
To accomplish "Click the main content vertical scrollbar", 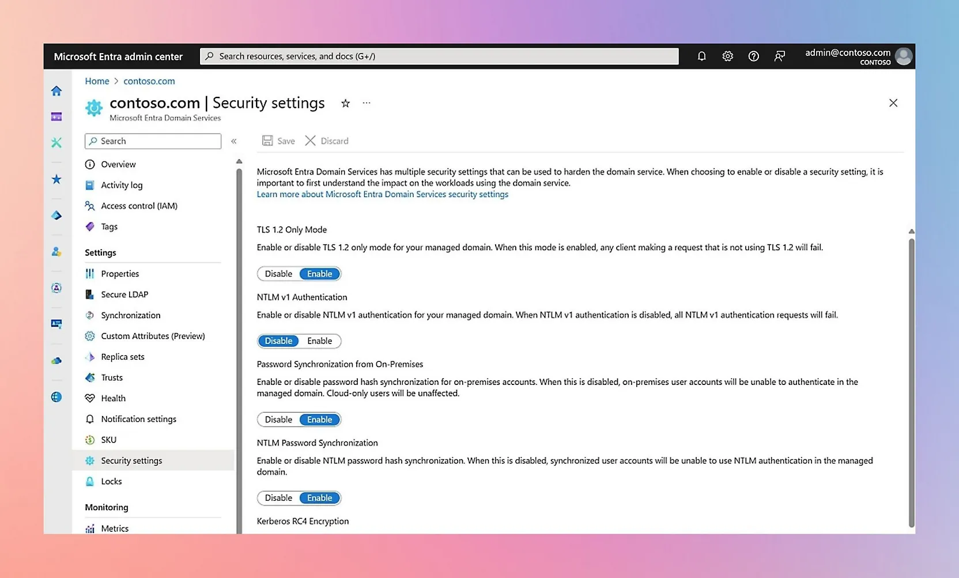I will tap(911, 380).
